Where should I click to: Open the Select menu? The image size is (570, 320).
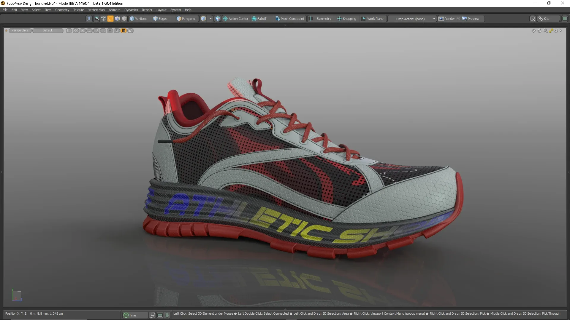[36, 10]
